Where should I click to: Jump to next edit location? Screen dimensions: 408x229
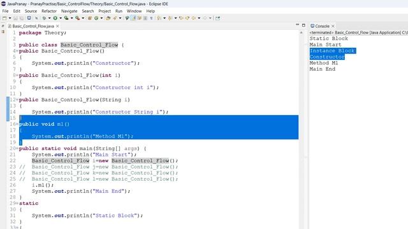(187, 18)
